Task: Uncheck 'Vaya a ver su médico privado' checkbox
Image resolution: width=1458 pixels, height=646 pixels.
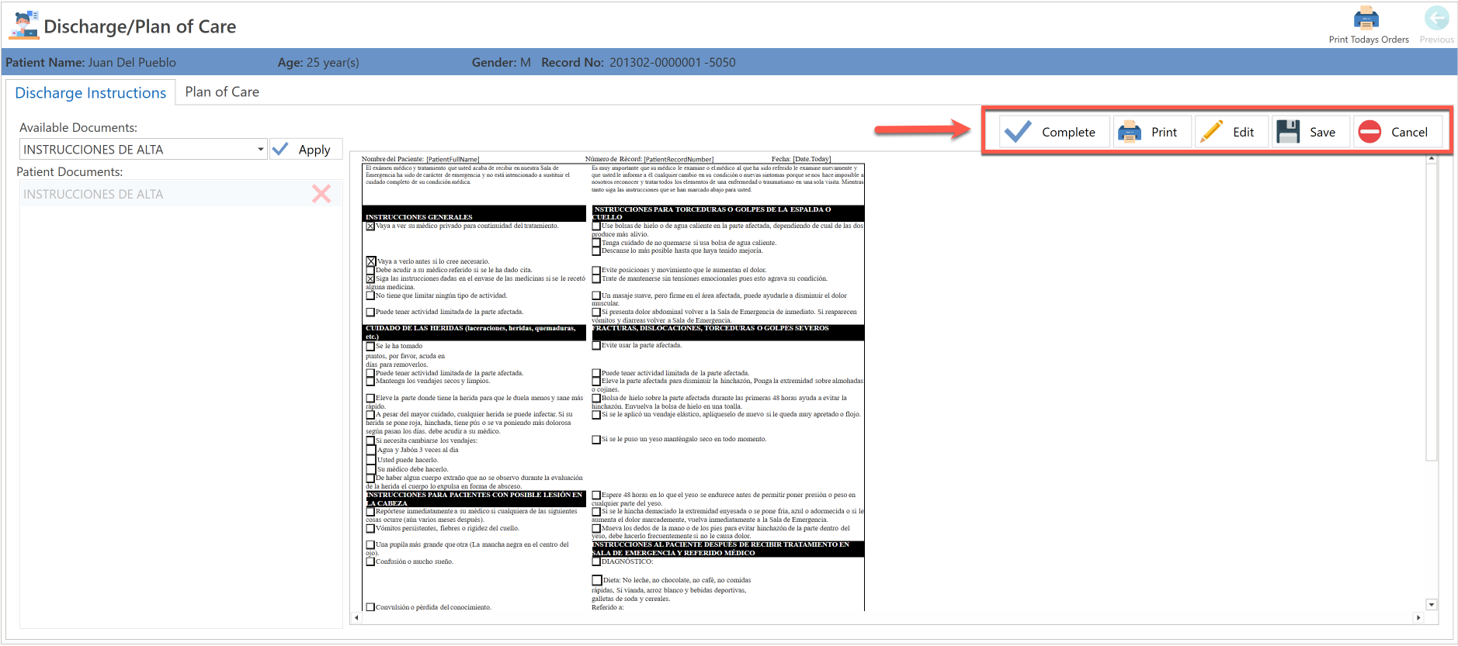Action: (x=370, y=226)
